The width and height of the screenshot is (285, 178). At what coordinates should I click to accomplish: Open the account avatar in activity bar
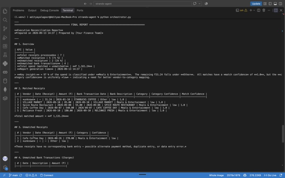click(5, 159)
